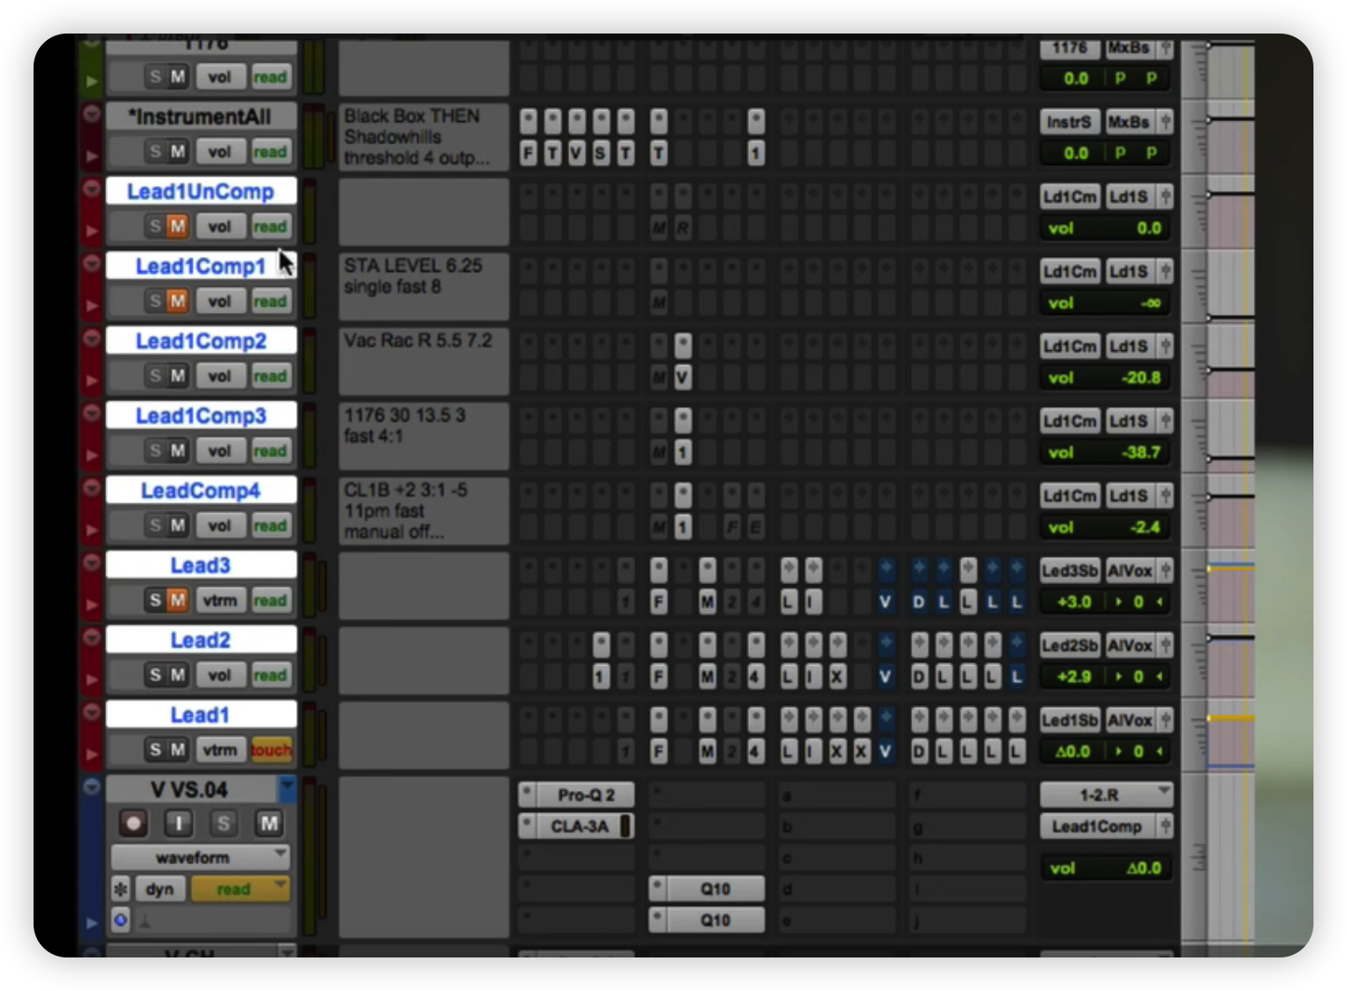The width and height of the screenshot is (1347, 991).
Task: Record-enable the V VS.04 track
Action: point(134,823)
